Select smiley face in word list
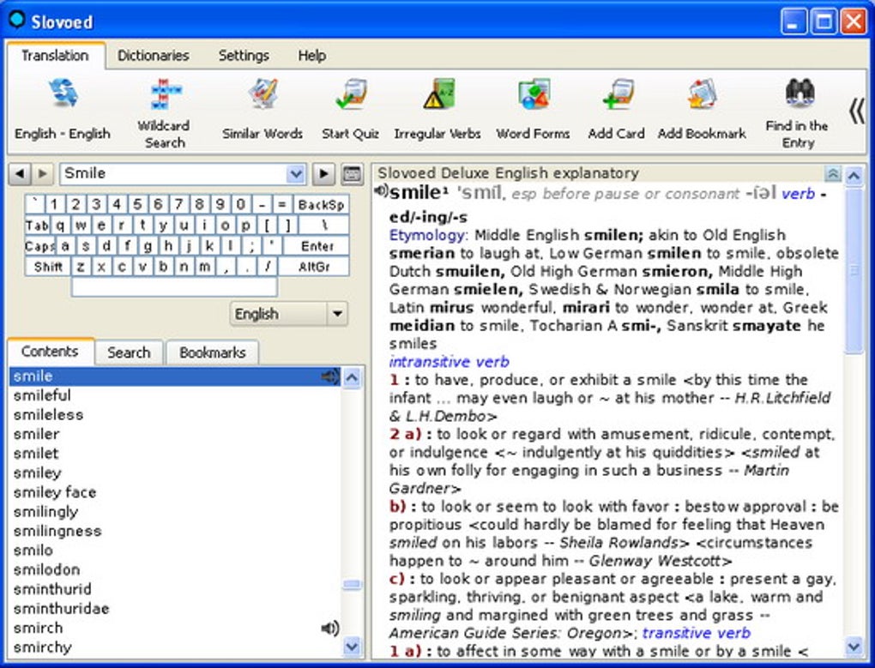 point(175,492)
